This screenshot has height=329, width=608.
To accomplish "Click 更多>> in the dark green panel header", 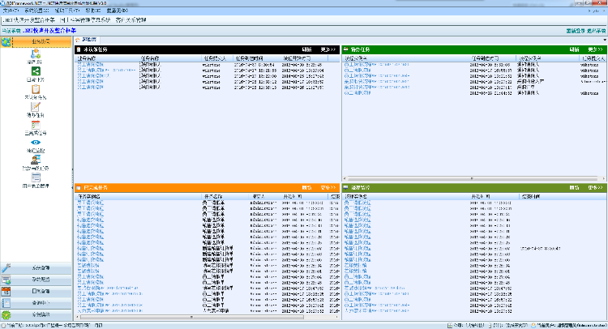I will point(595,49).
